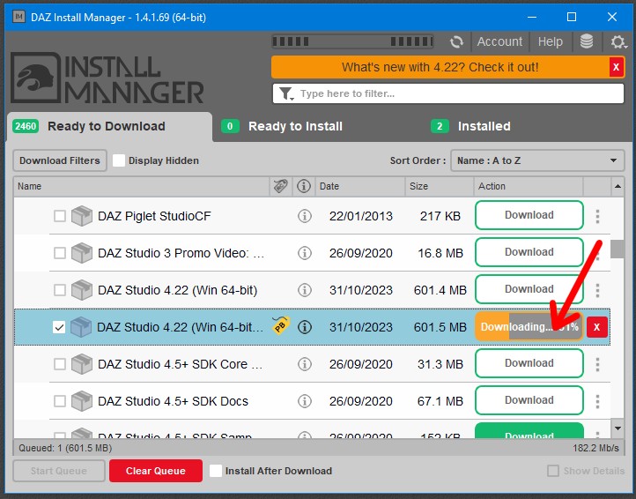Show info for DAZ Studio 4.5+ SDK Core
The height and width of the screenshot is (499, 636).
pos(305,364)
